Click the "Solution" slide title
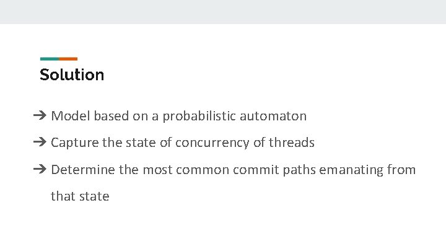 pyautogui.click(x=72, y=75)
